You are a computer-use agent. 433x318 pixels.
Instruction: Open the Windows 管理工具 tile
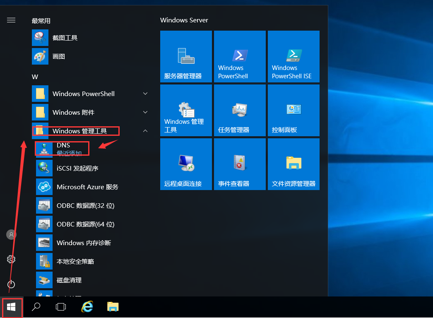pyautogui.click(x=186, y=110)
